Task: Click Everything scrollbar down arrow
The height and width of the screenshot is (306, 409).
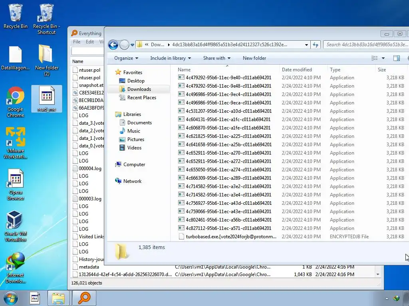Action: coord(378,275)
